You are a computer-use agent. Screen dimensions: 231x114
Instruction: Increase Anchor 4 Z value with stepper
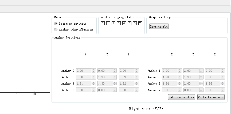coord(136,83)
